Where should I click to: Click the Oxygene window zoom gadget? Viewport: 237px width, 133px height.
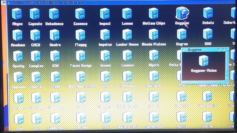[223, 50]
